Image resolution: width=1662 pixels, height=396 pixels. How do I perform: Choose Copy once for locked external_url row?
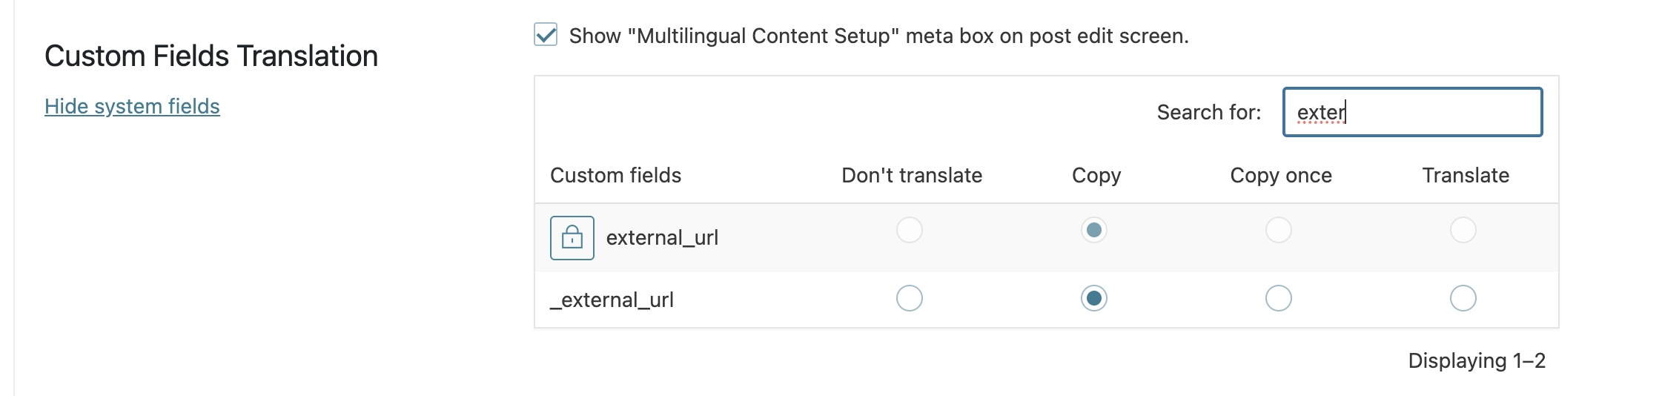1279,230
